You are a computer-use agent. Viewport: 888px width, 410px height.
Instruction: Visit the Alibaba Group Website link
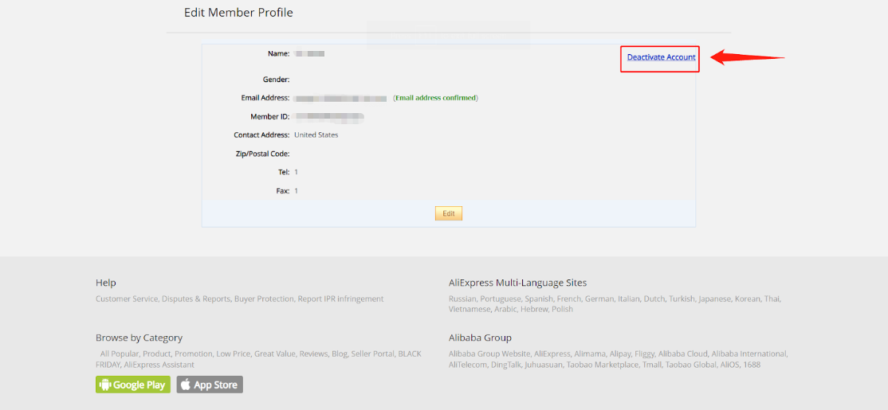489,354
